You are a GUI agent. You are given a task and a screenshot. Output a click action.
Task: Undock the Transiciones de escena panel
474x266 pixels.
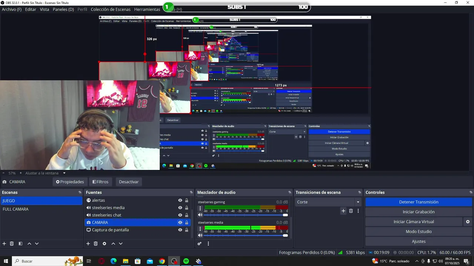(360, 192)
